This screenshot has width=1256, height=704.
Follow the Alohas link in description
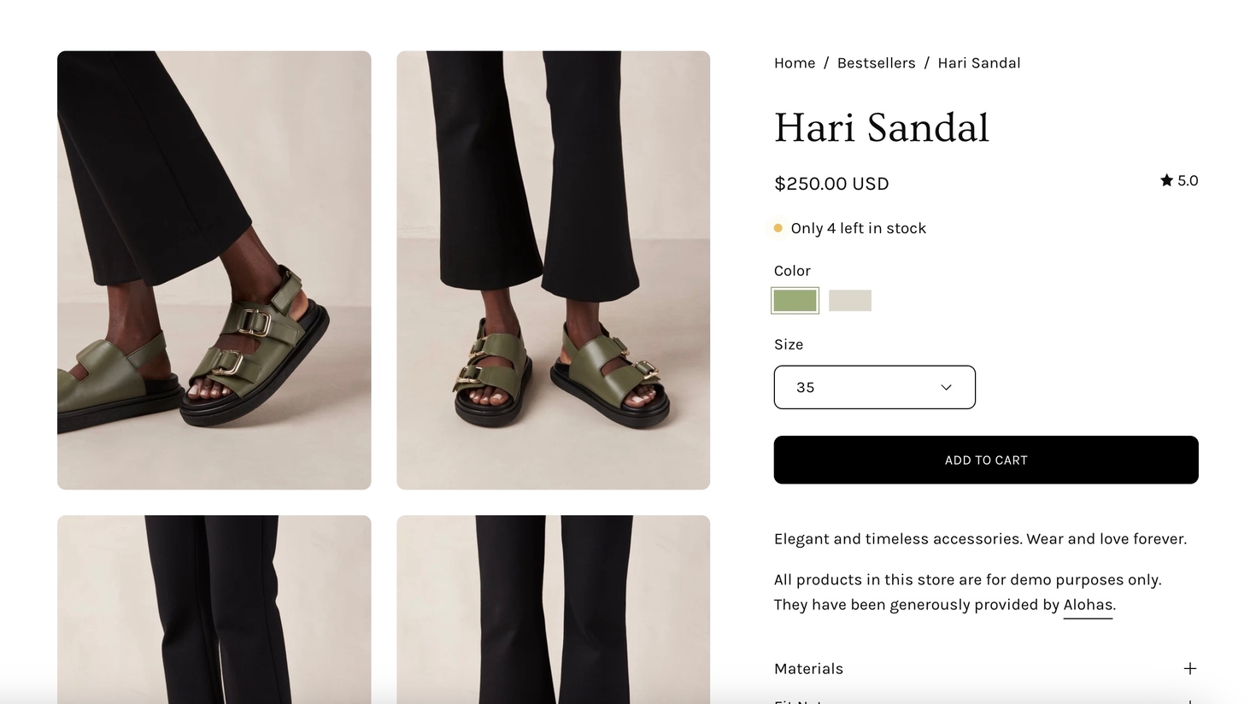tap(1087, 605)
